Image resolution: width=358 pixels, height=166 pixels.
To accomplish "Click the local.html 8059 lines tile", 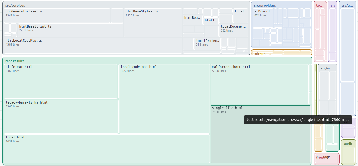I will 107,149.
